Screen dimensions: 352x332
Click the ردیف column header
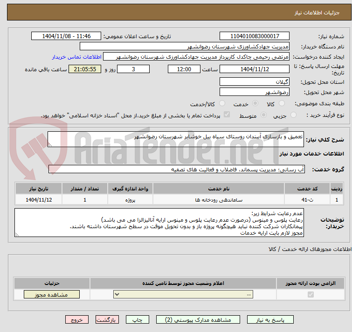click(337, 189)
